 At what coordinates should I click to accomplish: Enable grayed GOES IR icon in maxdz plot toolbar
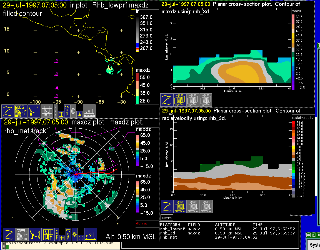(22, 234)
